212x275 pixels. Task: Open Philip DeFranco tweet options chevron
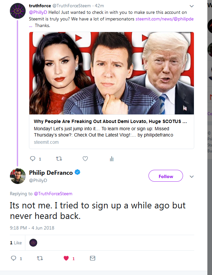click(192, 176)
